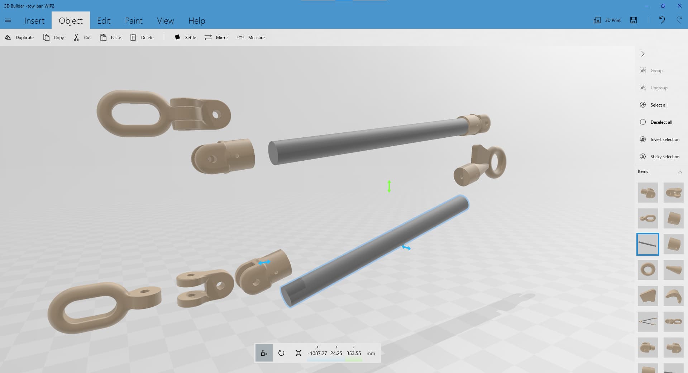Select the Scale mode icon
This screenshot has width=688, height=373.
pos(298,353)
